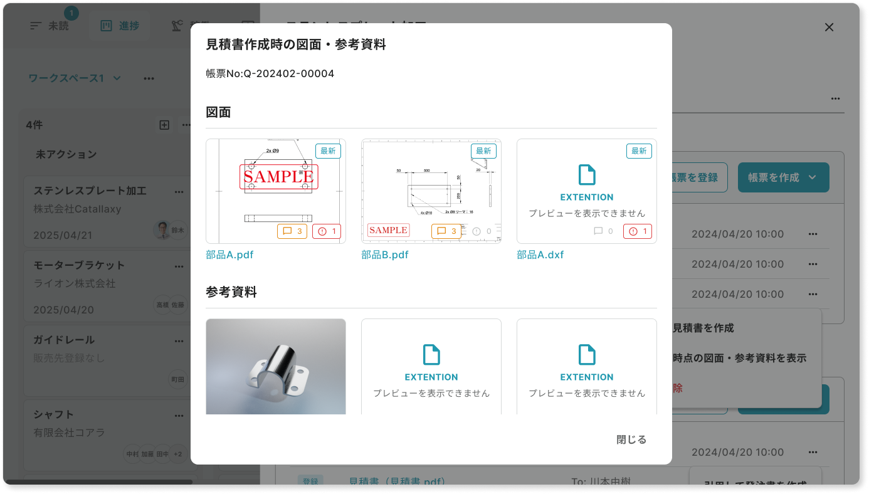The width and height of the screenshot is (869, 494).
Task: Click the add card icon in 4件 column
Action: point(164,125)
